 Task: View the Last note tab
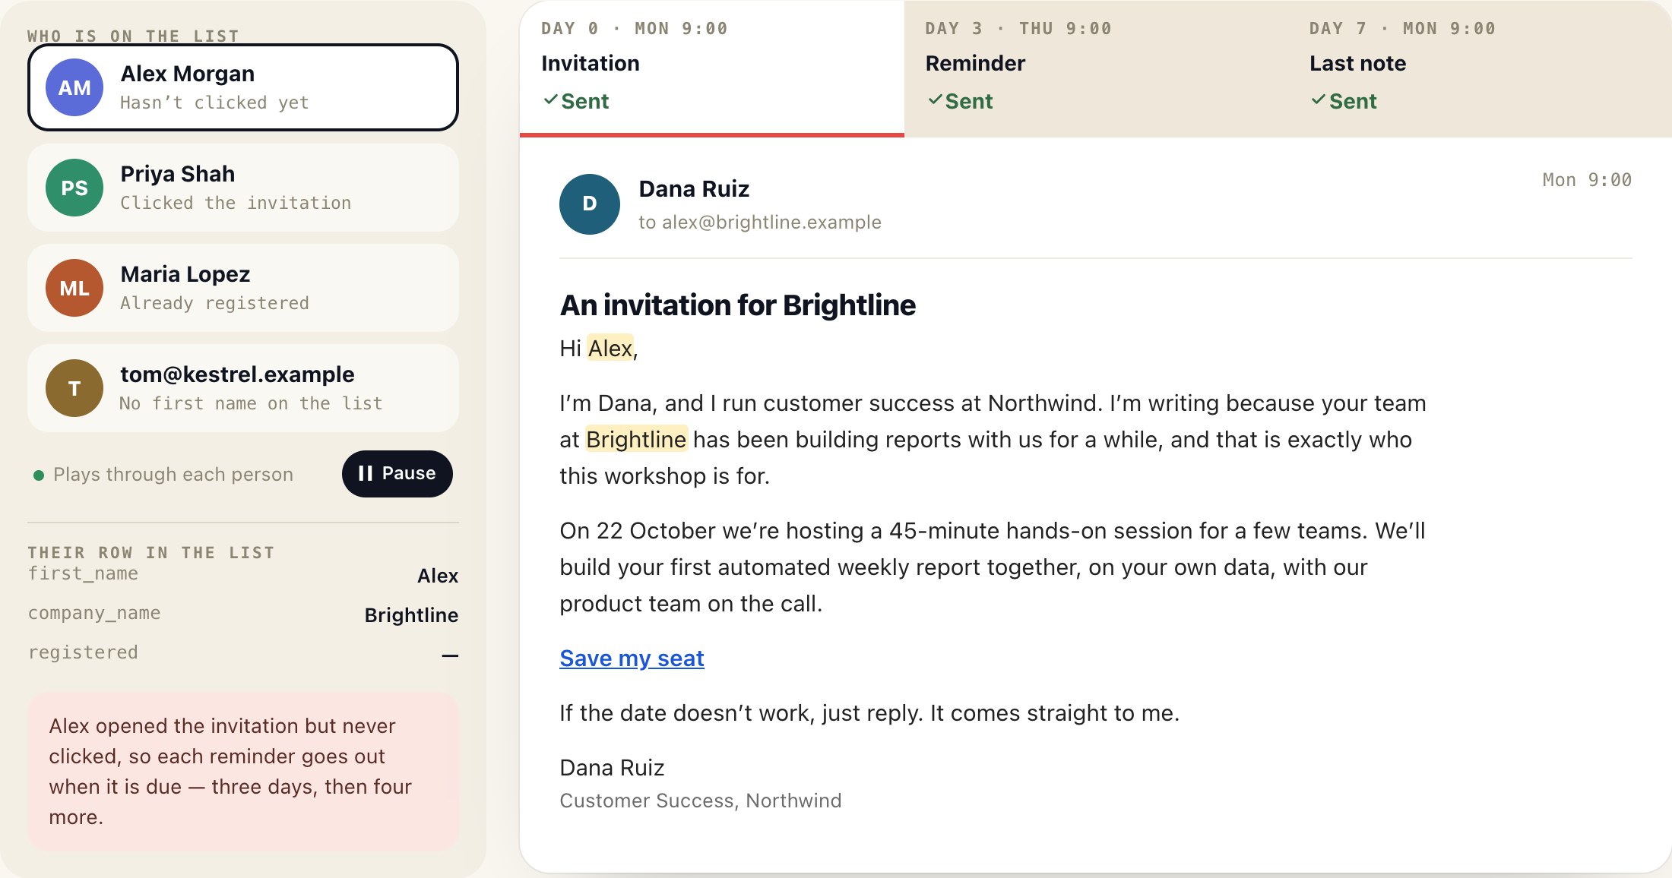(1480, 68)
